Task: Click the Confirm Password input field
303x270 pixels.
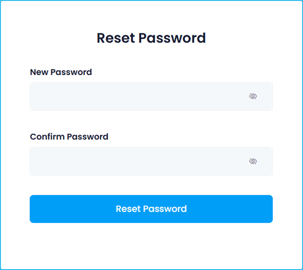Action: pos(135,161)
